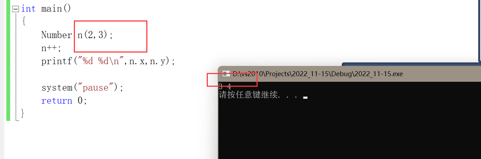481x159 pixels.
Task: Click the return keyword
Action: (x=57, y=101)
